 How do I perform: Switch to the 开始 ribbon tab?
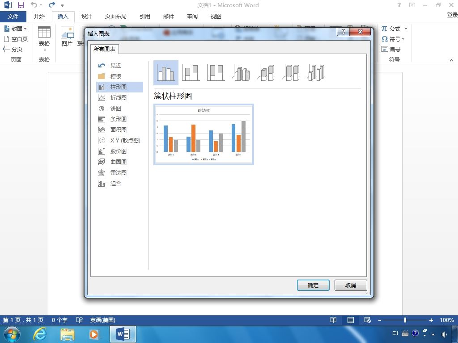click(39, 17)
